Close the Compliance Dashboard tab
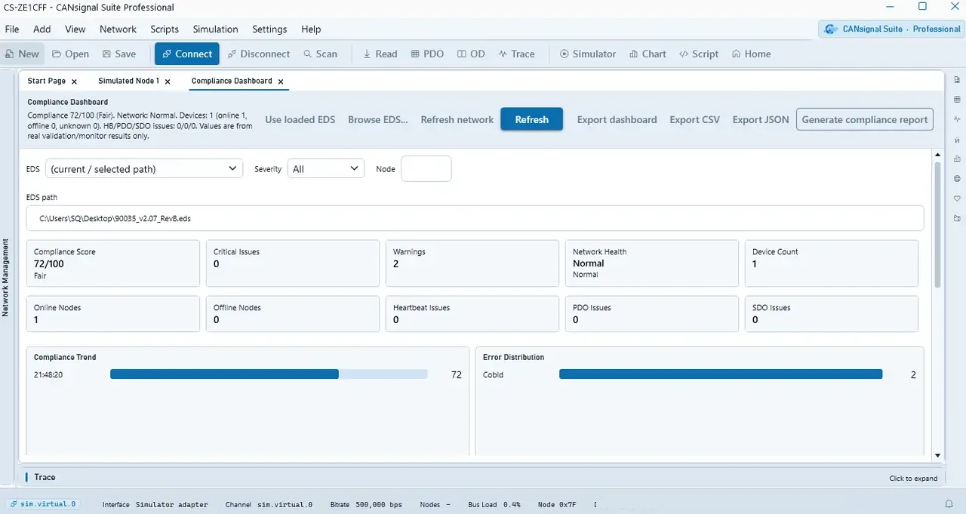The width and height of the screenshot is (966, 514). tap(281, 82)
